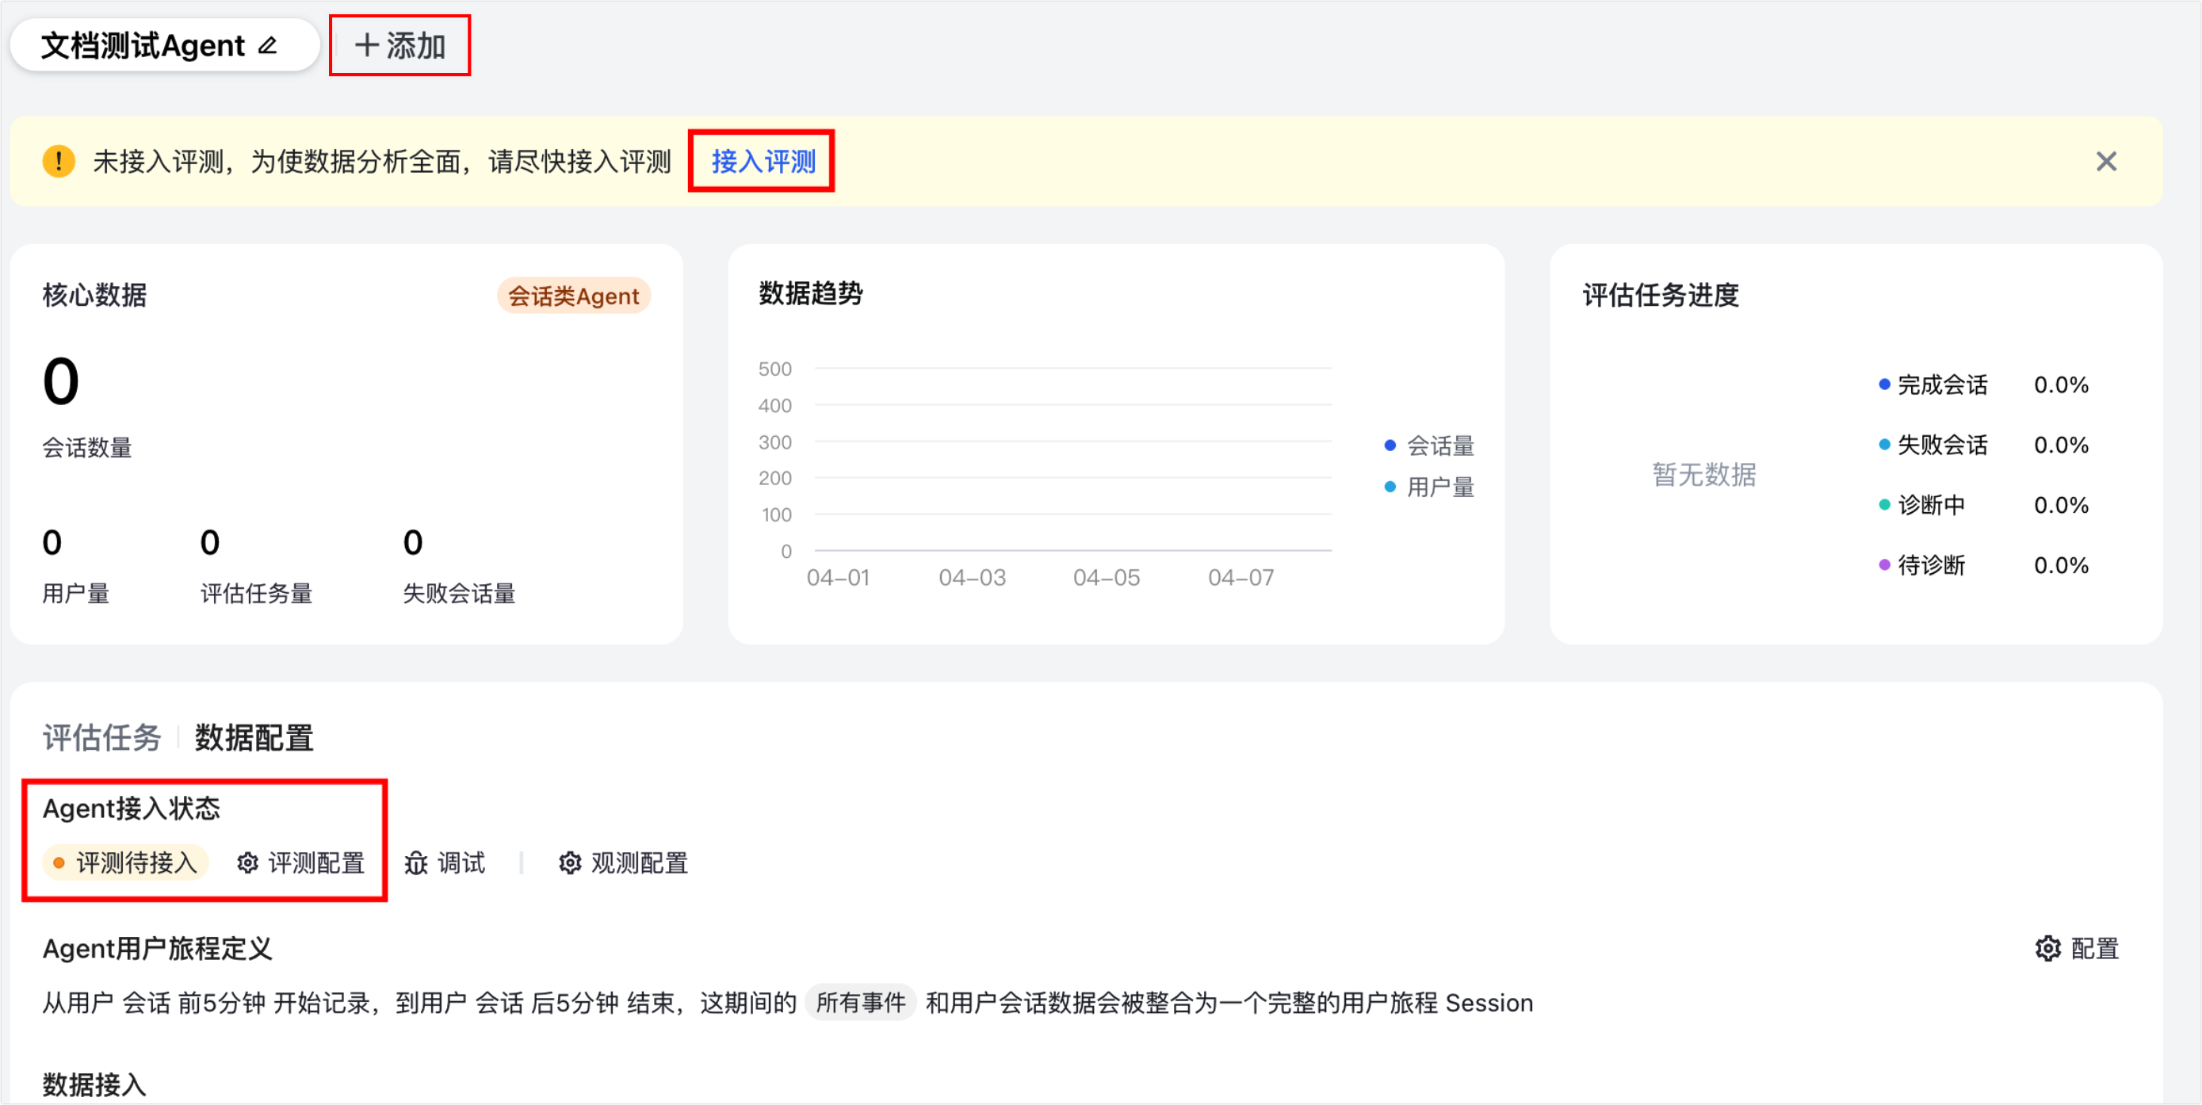Image resolution: width=2202 pixels, height=1105 pixels.
Task: Click the 数据接入 heading
Action: [94, 1084]
